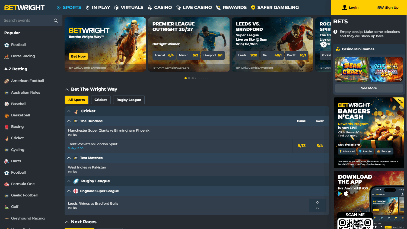Screen dimensions: 407x229
Task: Click the Darts target icon
Action: point(7,161)
